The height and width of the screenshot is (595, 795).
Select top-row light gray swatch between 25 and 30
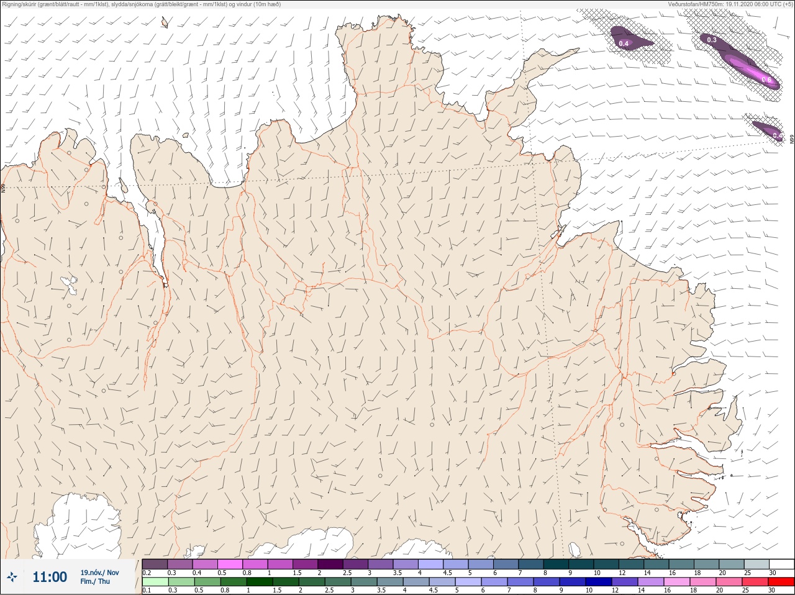pyautogui.click(x=756, y=564)
